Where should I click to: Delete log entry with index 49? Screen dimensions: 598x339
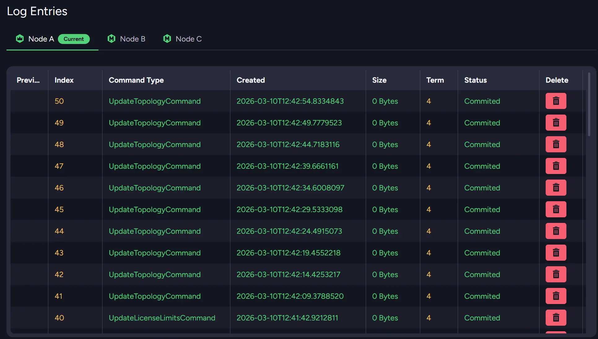(556, 123)
